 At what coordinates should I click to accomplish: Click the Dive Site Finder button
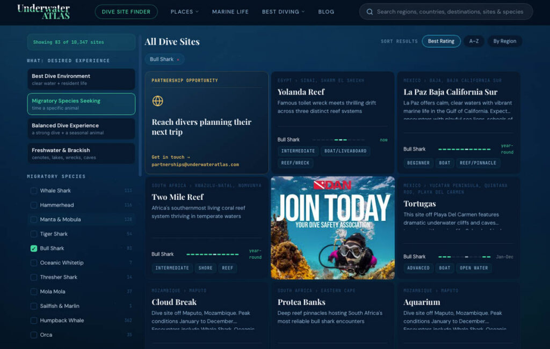tap(126, 12)
